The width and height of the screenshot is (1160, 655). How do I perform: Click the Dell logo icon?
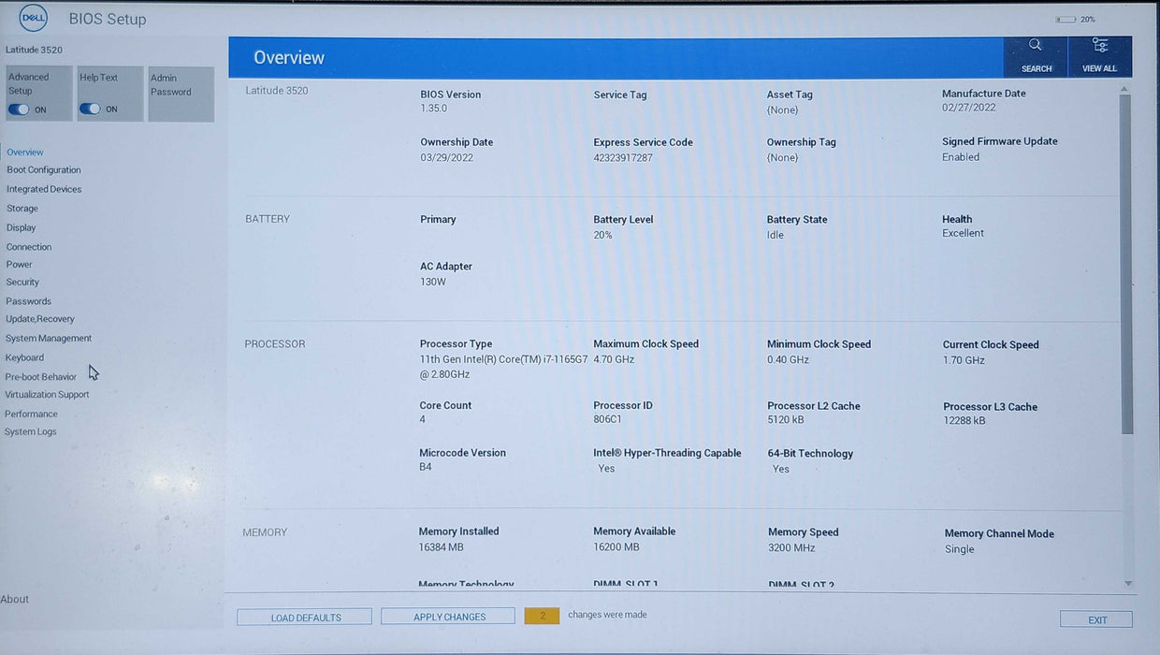(33, 19)
